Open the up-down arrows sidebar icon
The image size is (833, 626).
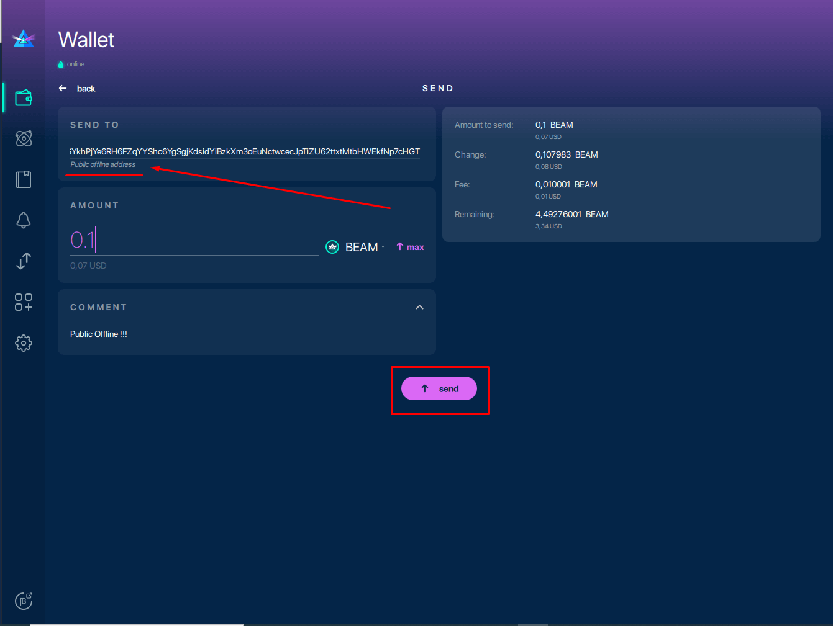point(24,261)
